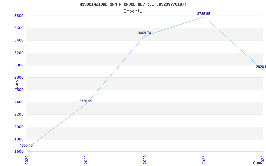Viewport: 266px width, 166px height.
Task: Click the chart title ASSOCIAZIONE SANTA CROCE ODV
Action: click(133, 4)
